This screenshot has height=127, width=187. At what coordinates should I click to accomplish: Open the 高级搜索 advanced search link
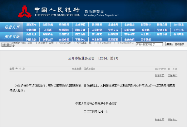180,44
